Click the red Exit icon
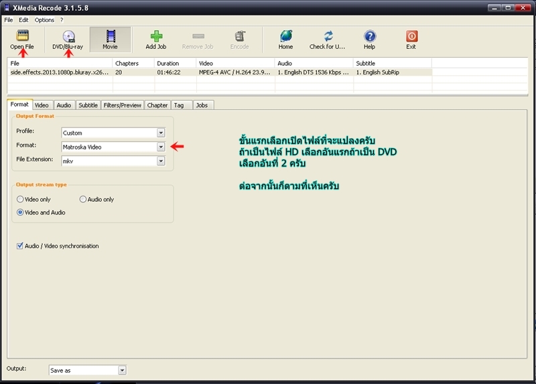The image size is (536, 384). (411, 36)
